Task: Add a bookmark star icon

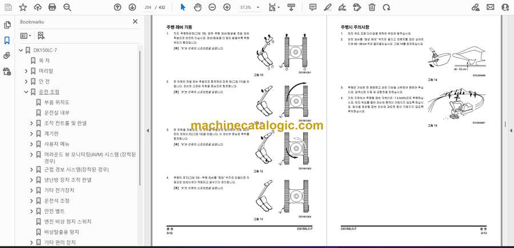Action: 23,7
